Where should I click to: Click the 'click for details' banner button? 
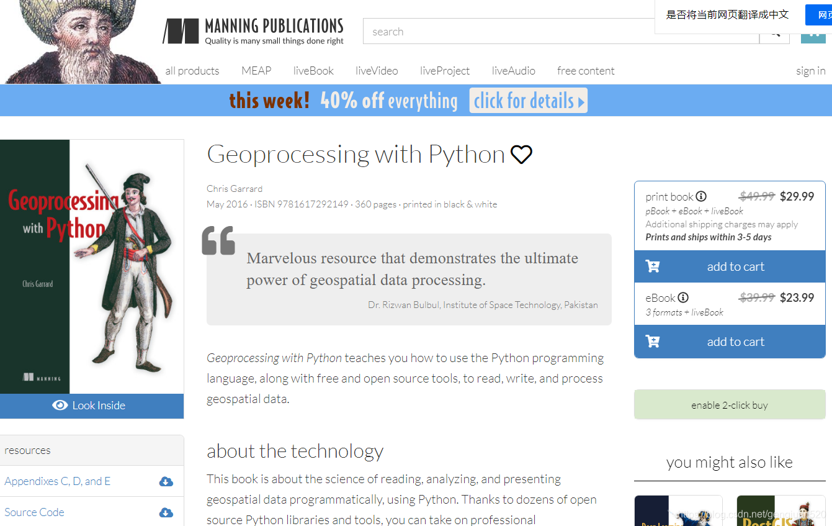tap(529, 101)
